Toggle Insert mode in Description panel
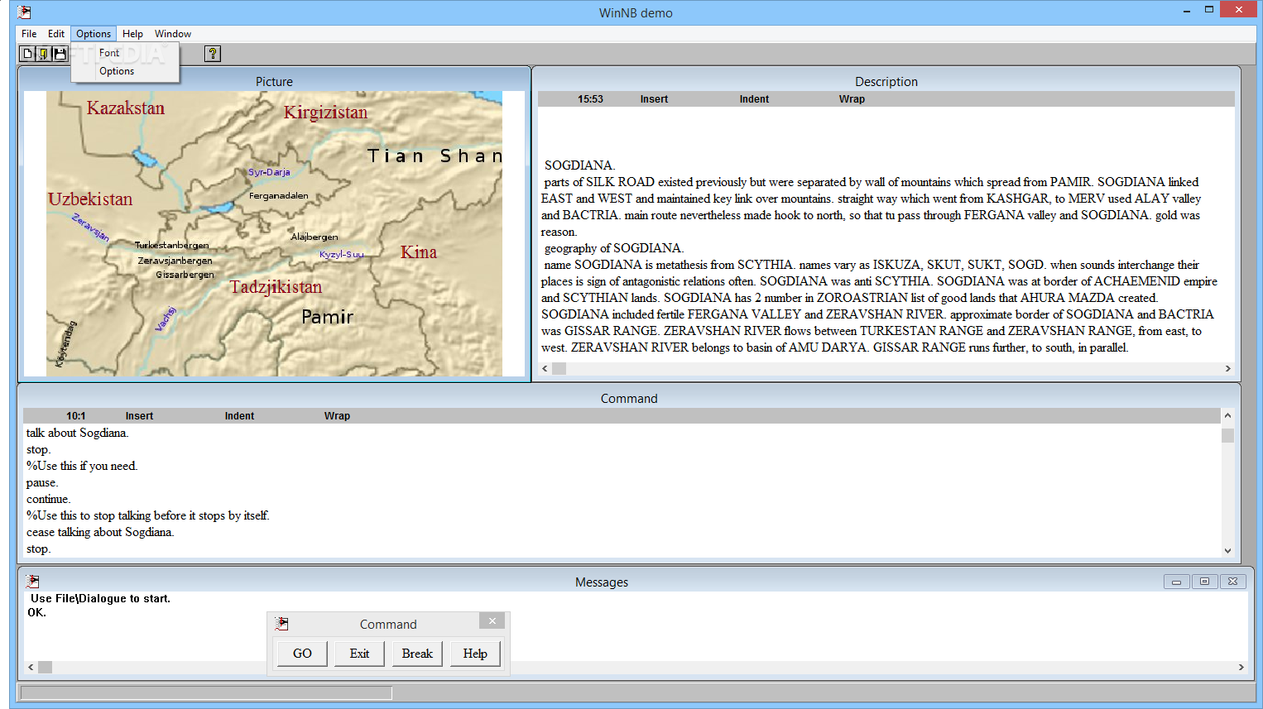1263x709 pixels. pos(654,99)
